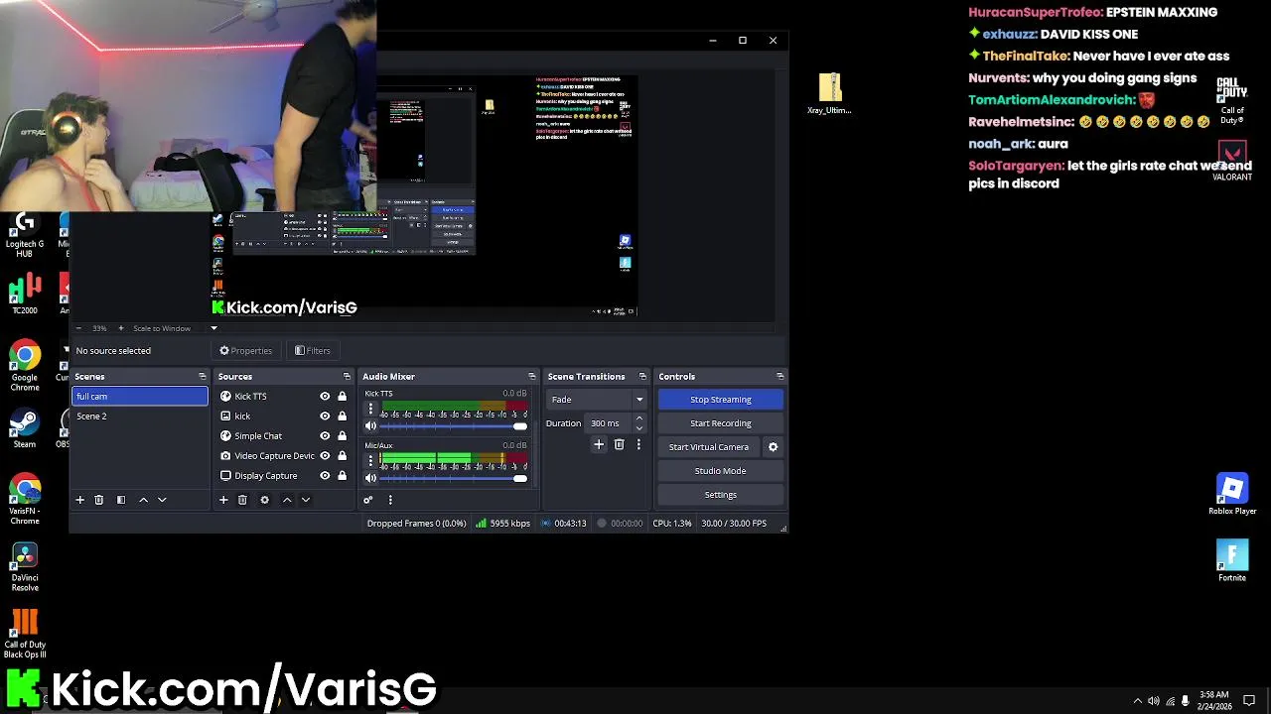This screenshot has width=1271, height=714.
Task: Open source Properties button
Action: 246,351
